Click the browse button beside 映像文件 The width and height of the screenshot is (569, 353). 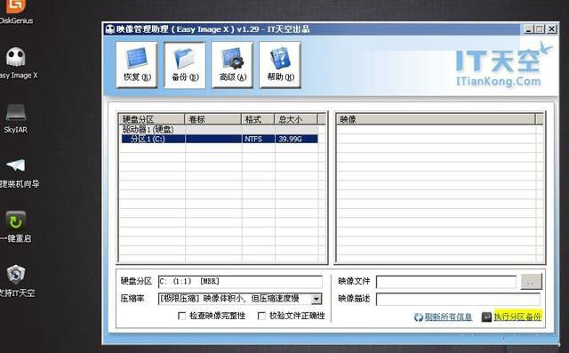point(532,282)
